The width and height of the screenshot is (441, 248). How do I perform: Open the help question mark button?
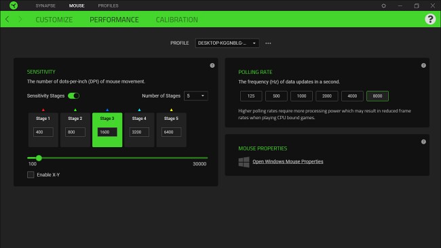(430, 19)
